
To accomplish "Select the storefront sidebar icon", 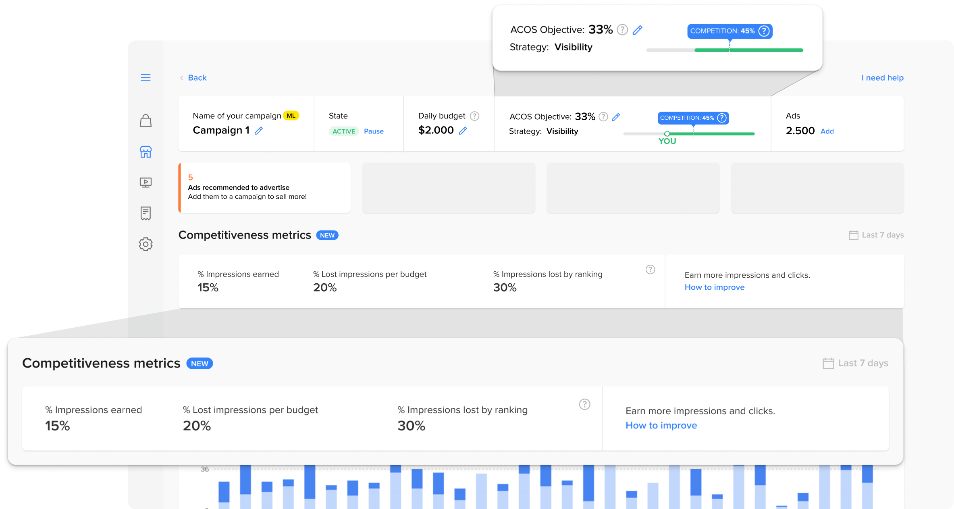I will point(145,152).
